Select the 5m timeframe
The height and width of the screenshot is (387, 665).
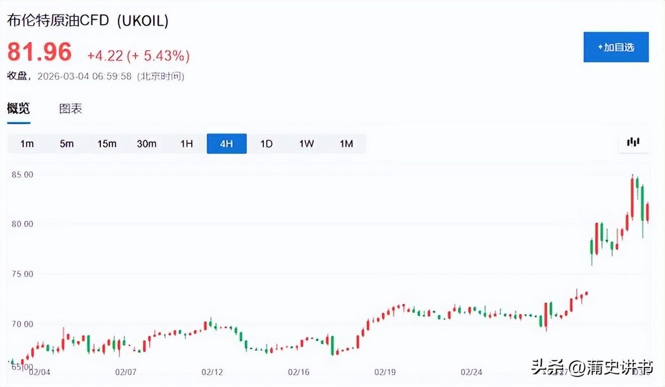pos(66,144)
